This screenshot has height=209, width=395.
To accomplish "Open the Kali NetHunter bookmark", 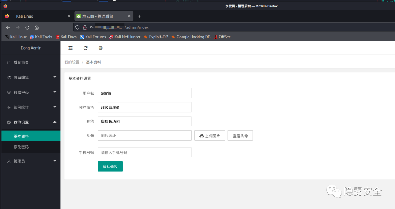I will (x=125, y=37).
